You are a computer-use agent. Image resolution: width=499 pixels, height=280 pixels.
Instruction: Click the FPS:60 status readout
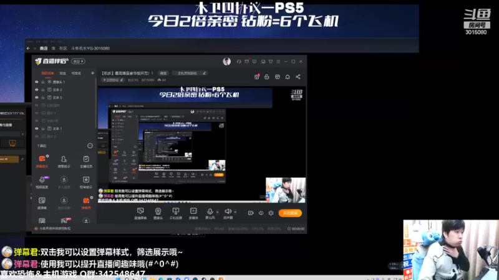coord(219,228)
